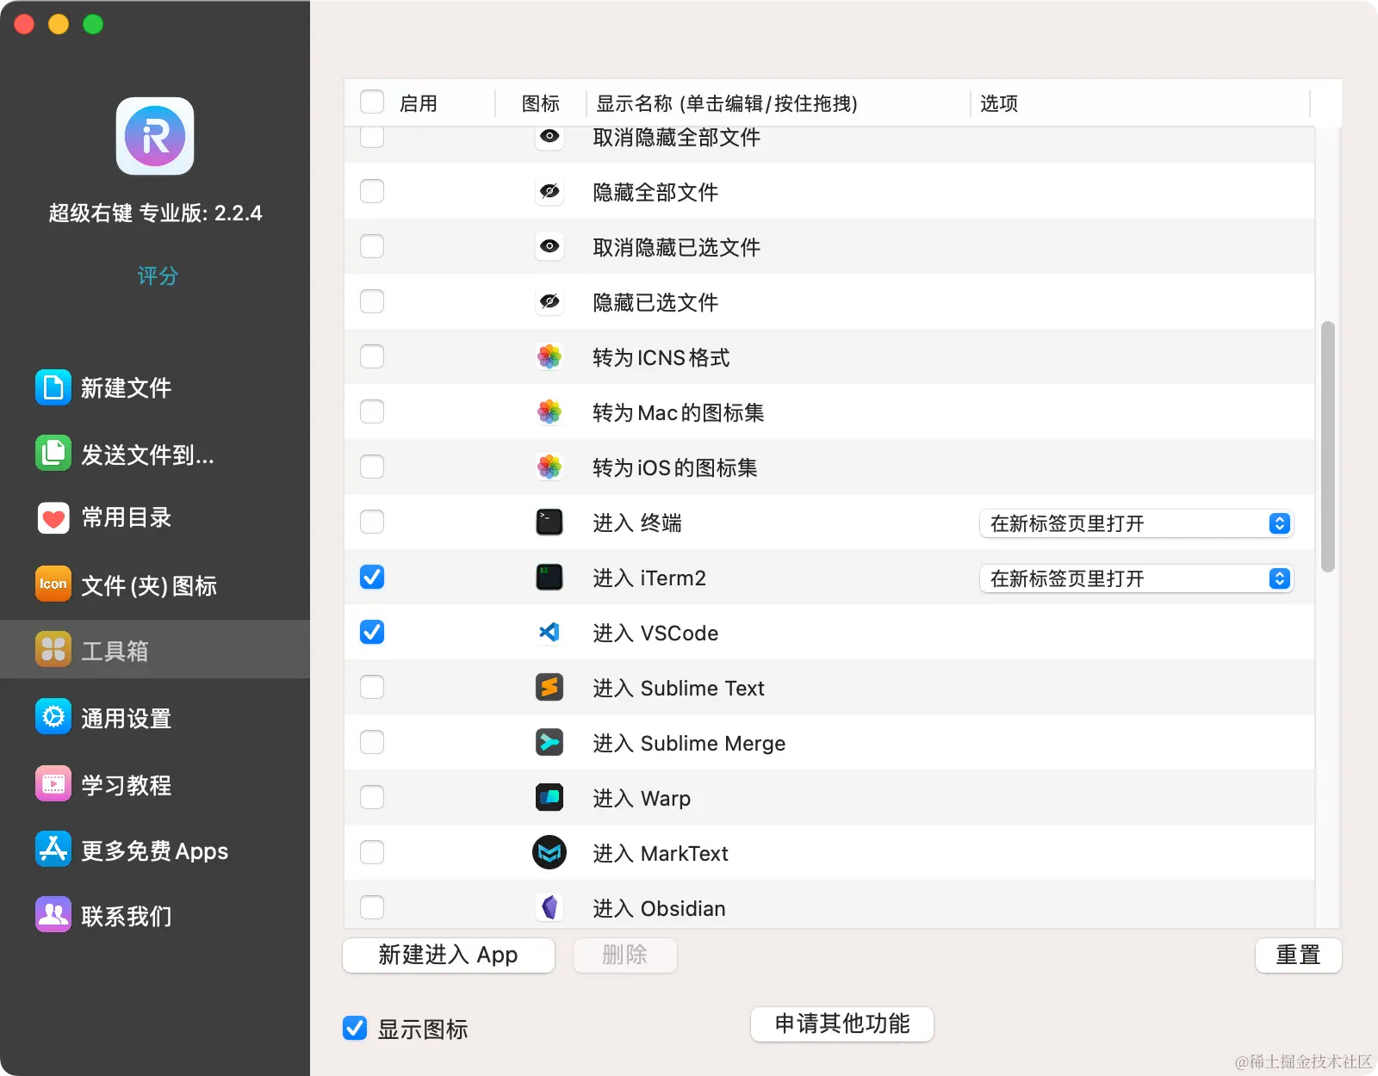Click the 转为 iOS 的图标集 row name
This screenshot has height=1076, width=1378.
tap(675, 467)
